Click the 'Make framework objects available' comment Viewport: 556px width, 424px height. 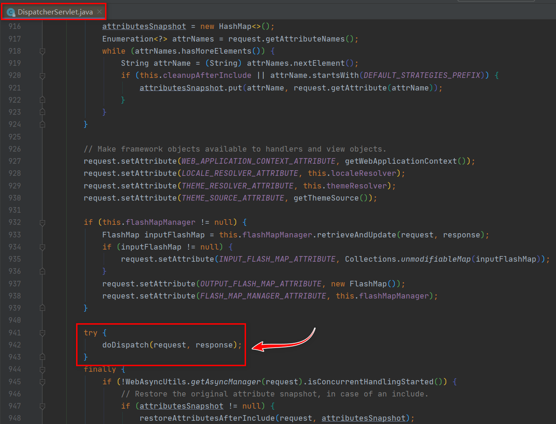coord(235,149)
